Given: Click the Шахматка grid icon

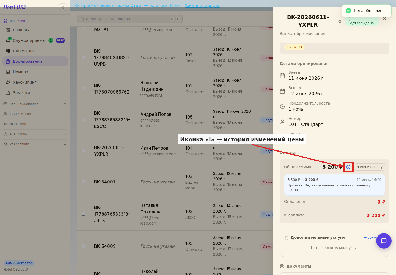Looking at the screenshot, I should (8, 51).
